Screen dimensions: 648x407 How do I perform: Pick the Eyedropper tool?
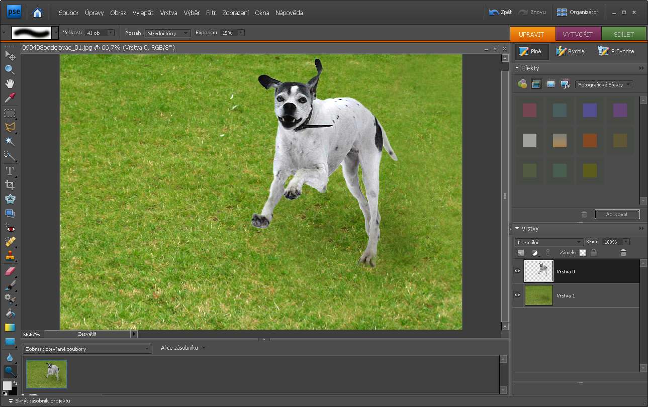pyautogui.click(x=10, y=97)
